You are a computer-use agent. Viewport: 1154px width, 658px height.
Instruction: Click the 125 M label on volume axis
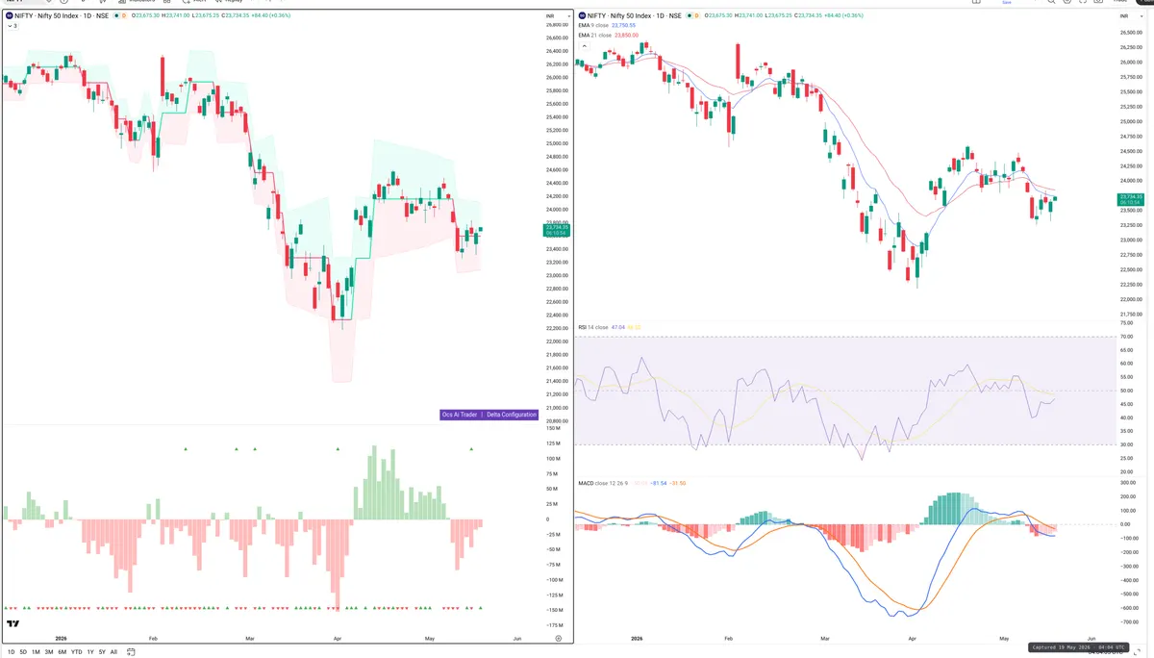click(553, 443)
